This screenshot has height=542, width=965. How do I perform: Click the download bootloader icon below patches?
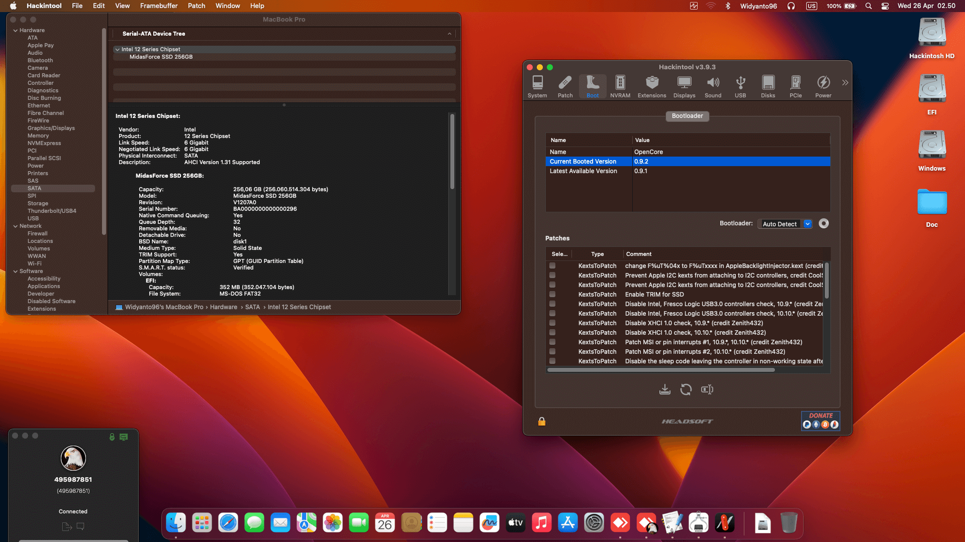664,389
